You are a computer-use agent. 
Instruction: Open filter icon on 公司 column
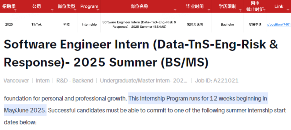(x=52, y=10)
